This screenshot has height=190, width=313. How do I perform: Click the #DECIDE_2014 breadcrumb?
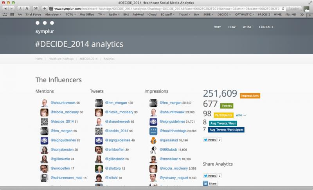click(x=88, y=59)
